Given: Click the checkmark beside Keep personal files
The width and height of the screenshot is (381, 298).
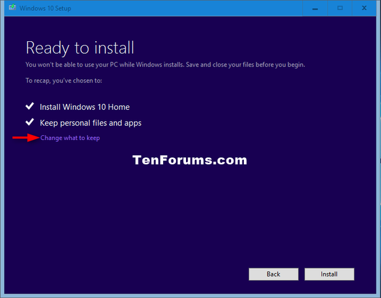Looking at the screenshot, I should (29, 122).
